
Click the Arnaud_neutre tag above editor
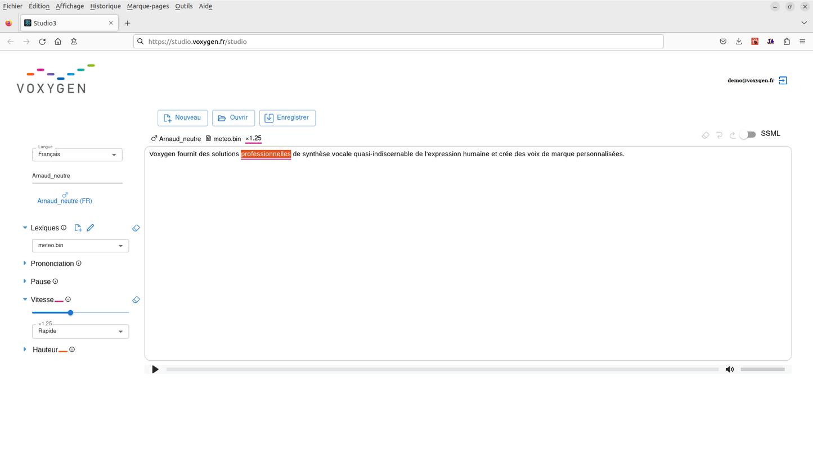(176, 139)
